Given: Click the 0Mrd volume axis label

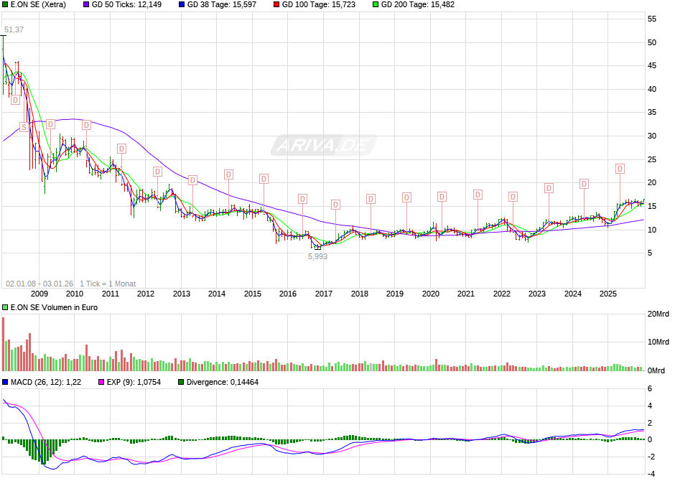Looking at the screenshot, I should point(656,370).
